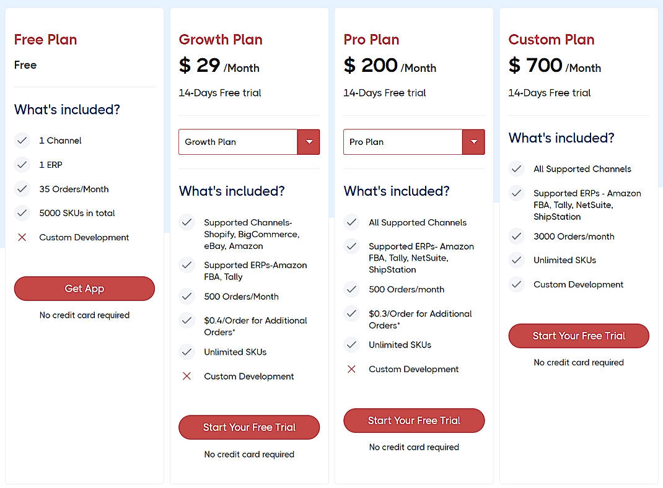The height and width of the screenshot is (488, 663).
Task: Click the Free Plan title
Action: [x=45, y=39]
